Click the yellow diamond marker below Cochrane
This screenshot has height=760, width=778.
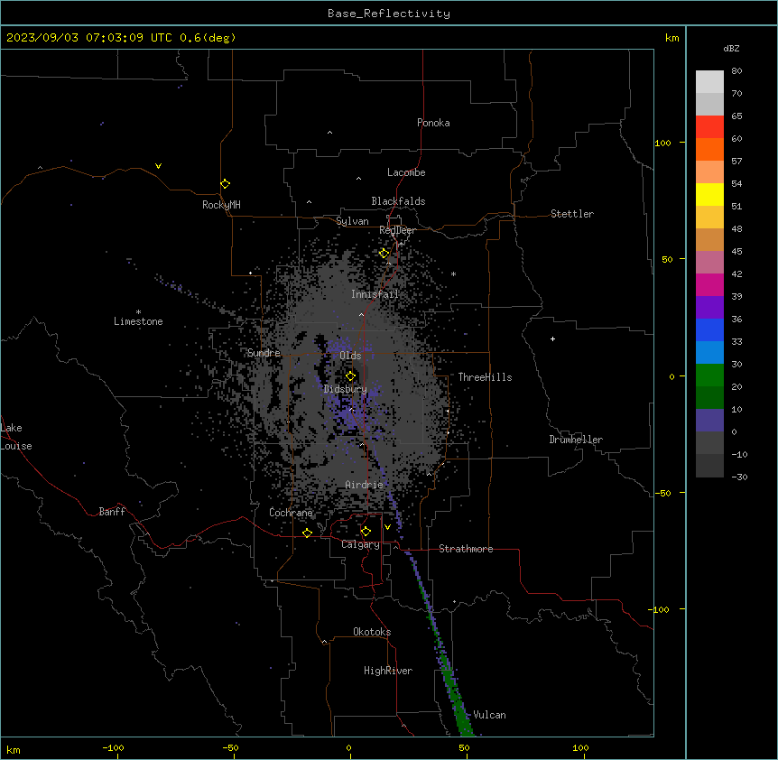click(307, 533)
